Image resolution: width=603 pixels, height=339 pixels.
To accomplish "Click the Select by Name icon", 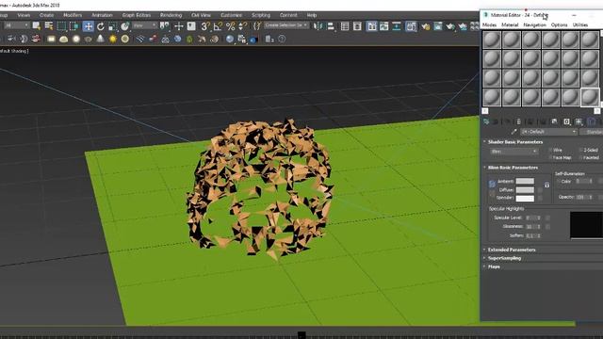I will coord(49,25).
